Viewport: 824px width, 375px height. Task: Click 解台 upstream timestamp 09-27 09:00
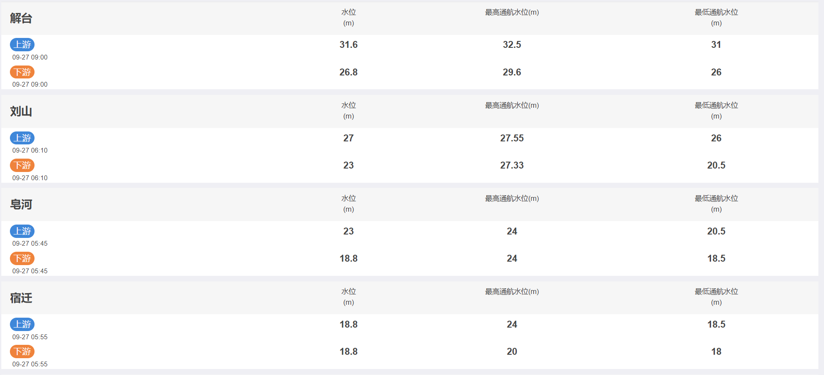point(30,57)
